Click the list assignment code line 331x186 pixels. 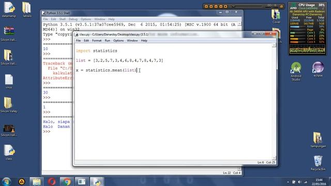119,60
